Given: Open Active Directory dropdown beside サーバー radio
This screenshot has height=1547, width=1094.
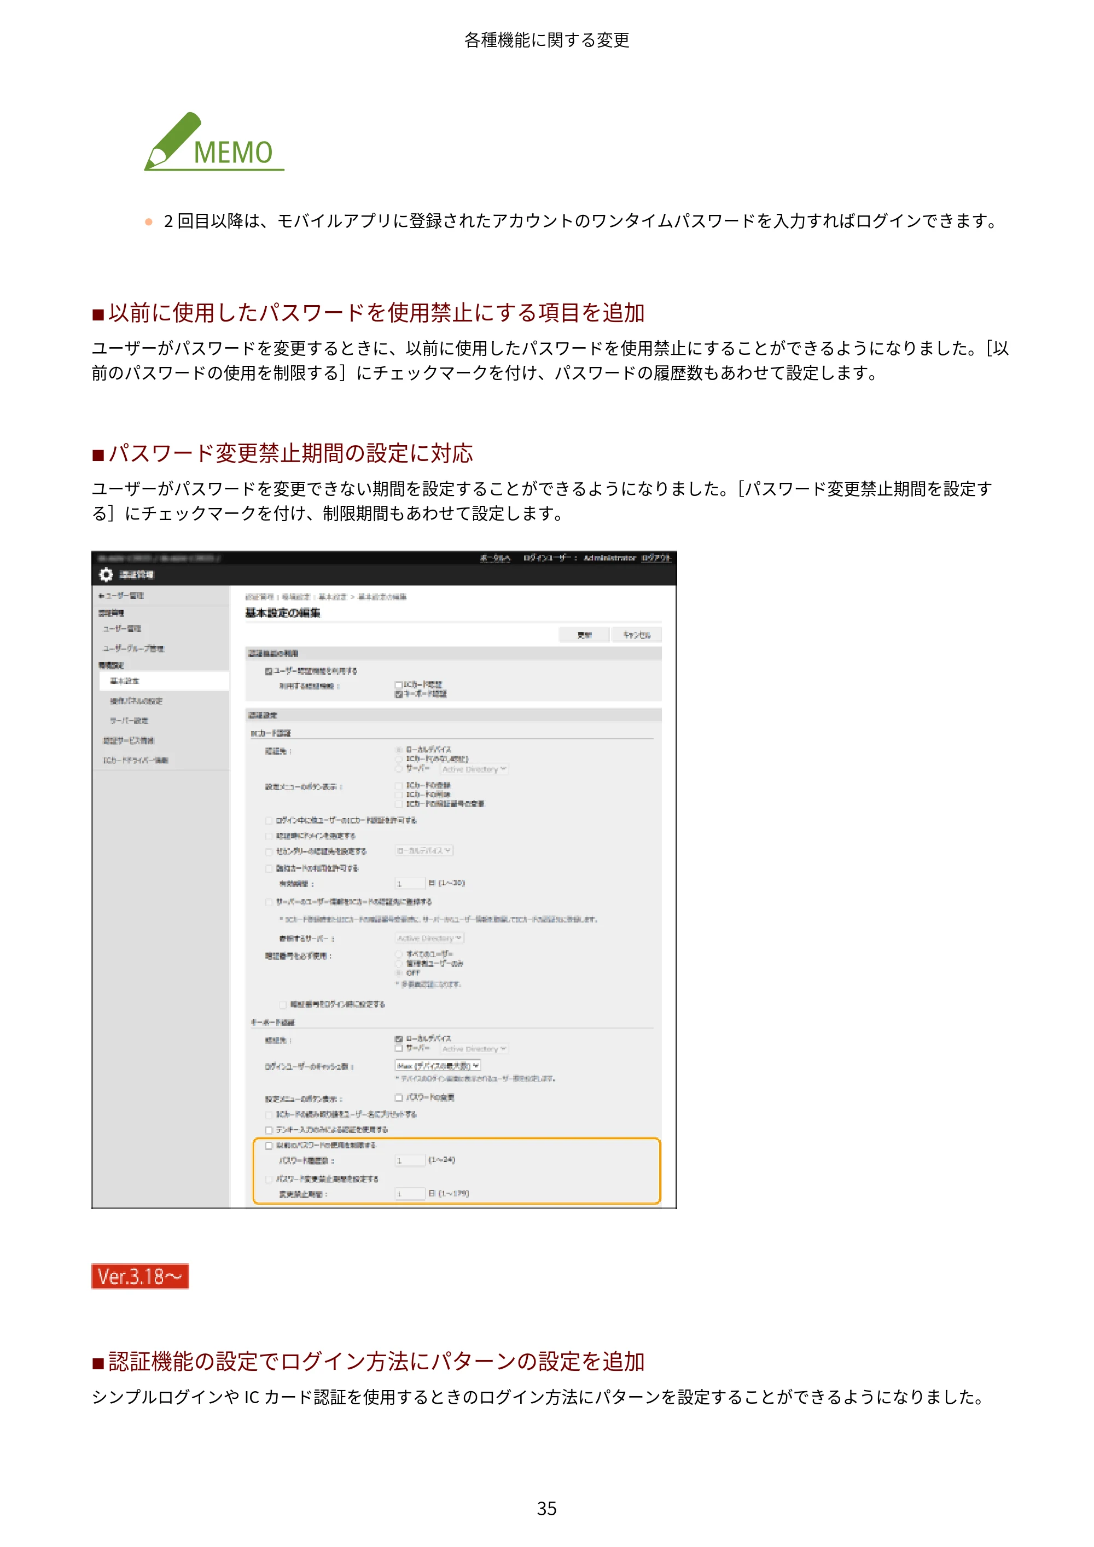Looking at the screenshot, I should (475, 769).
